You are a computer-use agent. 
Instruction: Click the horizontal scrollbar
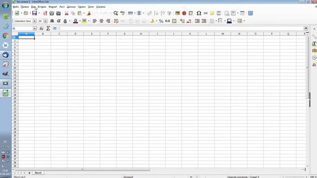point(82,170)
